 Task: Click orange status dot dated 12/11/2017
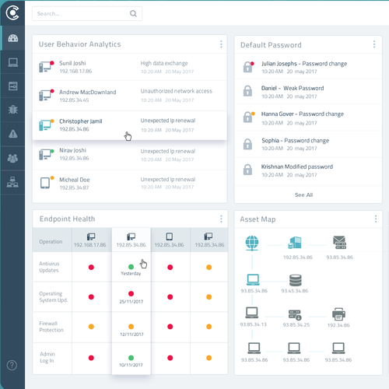pos(131,327)
